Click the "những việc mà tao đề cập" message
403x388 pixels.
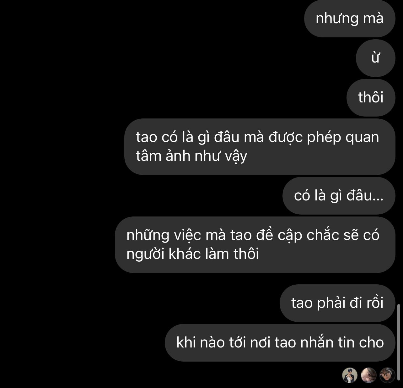[x=255, y=245]
